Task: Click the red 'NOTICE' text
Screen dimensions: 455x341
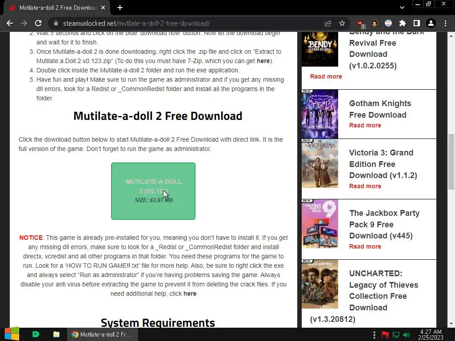Action: pyautogui.click(x=31, y=238)
